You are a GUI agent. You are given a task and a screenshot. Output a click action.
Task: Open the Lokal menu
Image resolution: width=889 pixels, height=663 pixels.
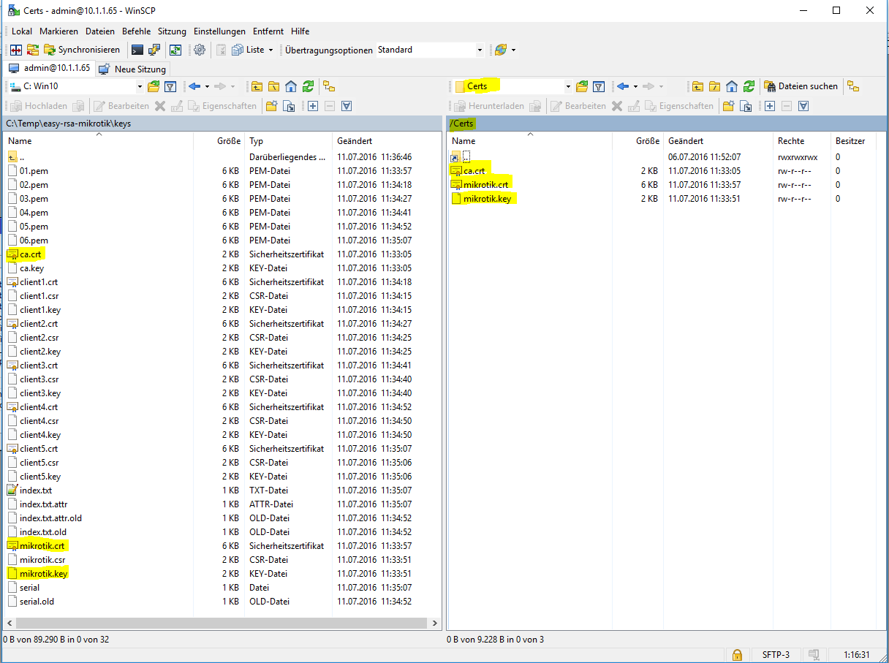tap(22, 31)
